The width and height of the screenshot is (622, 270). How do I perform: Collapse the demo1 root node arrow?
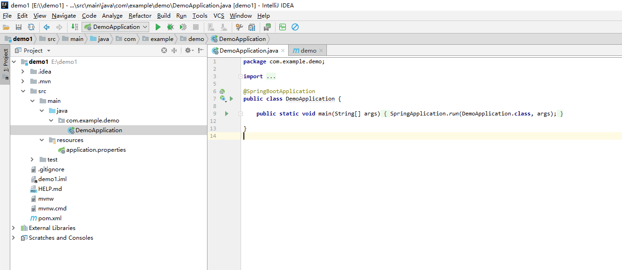[14, 62]
